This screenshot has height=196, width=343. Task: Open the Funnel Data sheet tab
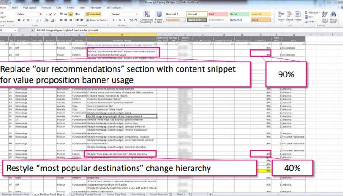pos(138,194)
